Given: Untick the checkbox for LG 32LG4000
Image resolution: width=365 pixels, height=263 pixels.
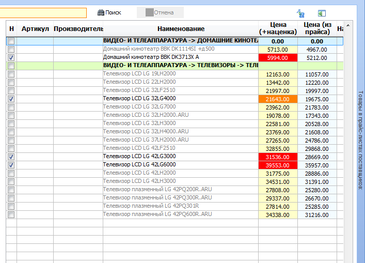Looking at the screenshot, I should point(11,99).
